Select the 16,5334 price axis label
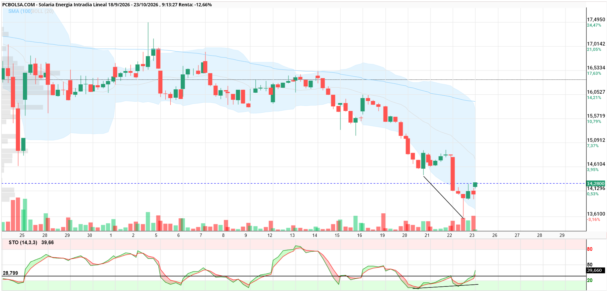608x292 pixels. click(x=596, y=68)
